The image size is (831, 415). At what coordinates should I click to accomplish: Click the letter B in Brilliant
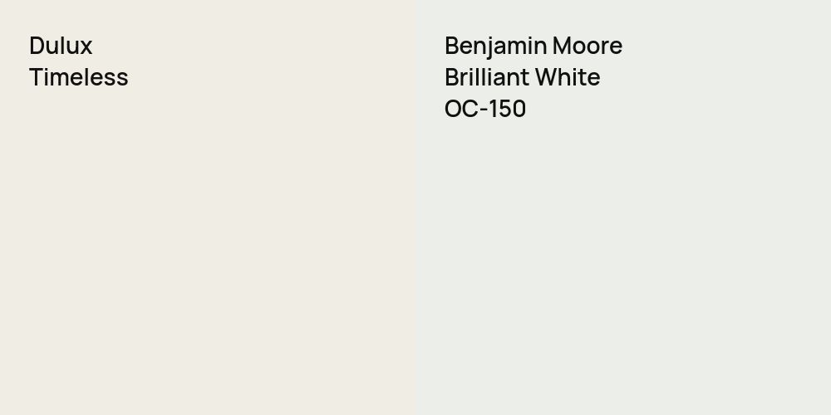[451, 77]
